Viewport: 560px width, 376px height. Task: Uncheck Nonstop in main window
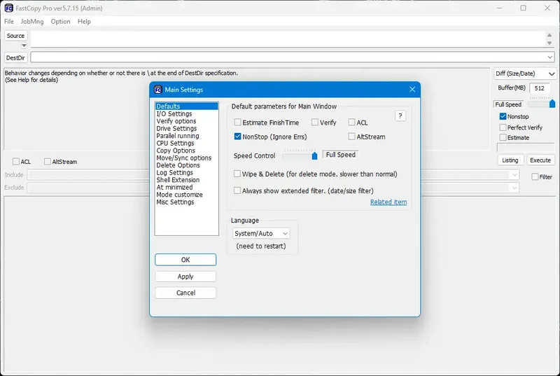coord(503,116)
